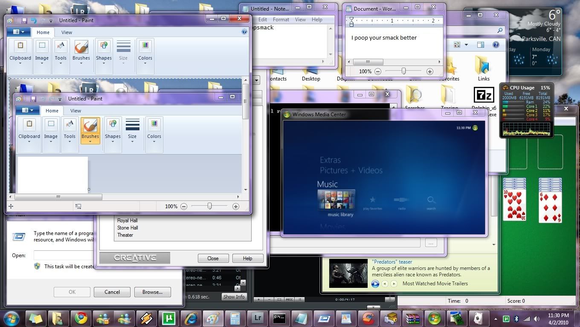Click Paint zoom out minus button
The image size is (580, 327).
(184, 206)
